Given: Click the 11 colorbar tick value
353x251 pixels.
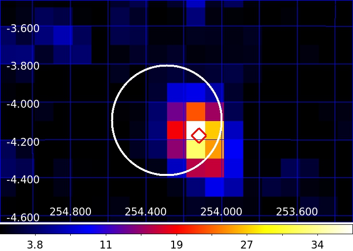Looking at the screenshot, I should [106, 245].
